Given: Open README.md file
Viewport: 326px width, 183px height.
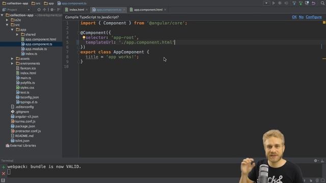Looking at the screenshot, I should tap(24, 136).
